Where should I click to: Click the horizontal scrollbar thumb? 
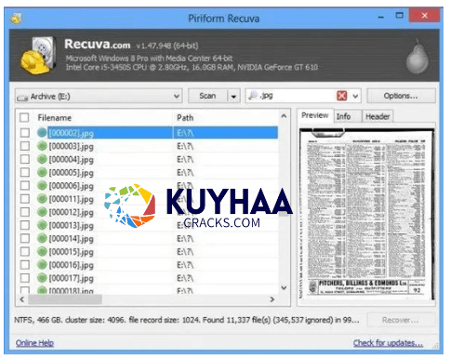[x=65, y=299]
